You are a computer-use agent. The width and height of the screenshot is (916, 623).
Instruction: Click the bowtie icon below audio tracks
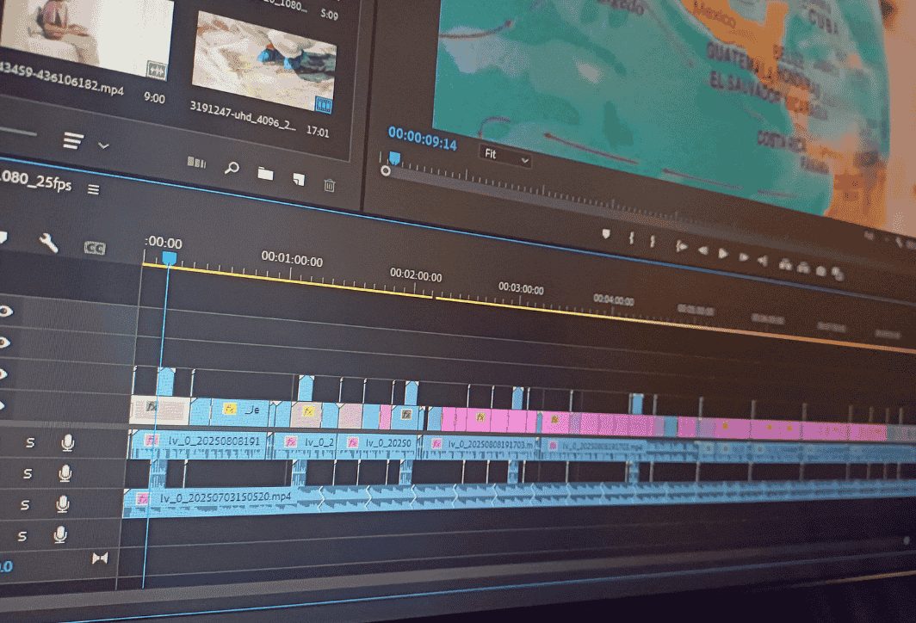100,558
